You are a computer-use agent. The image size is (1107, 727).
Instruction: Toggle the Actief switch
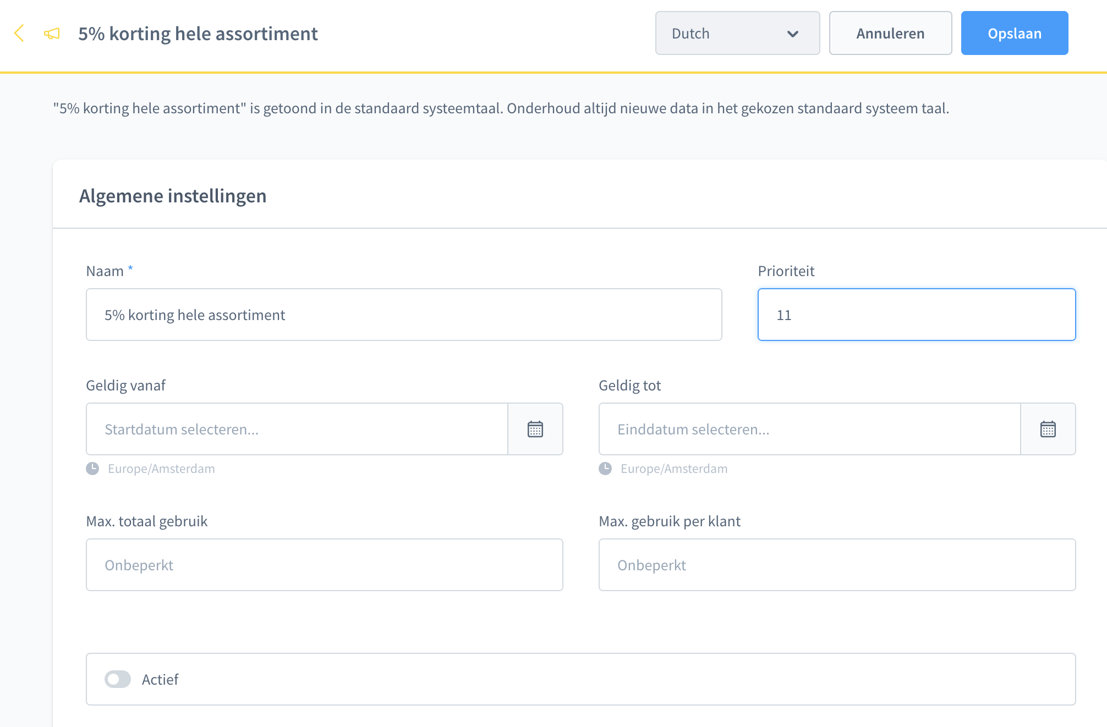tap(118, 679)
